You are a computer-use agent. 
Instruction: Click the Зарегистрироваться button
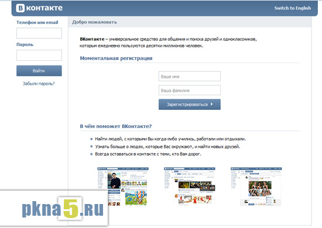pyautogui.click(x=190, y=105)
